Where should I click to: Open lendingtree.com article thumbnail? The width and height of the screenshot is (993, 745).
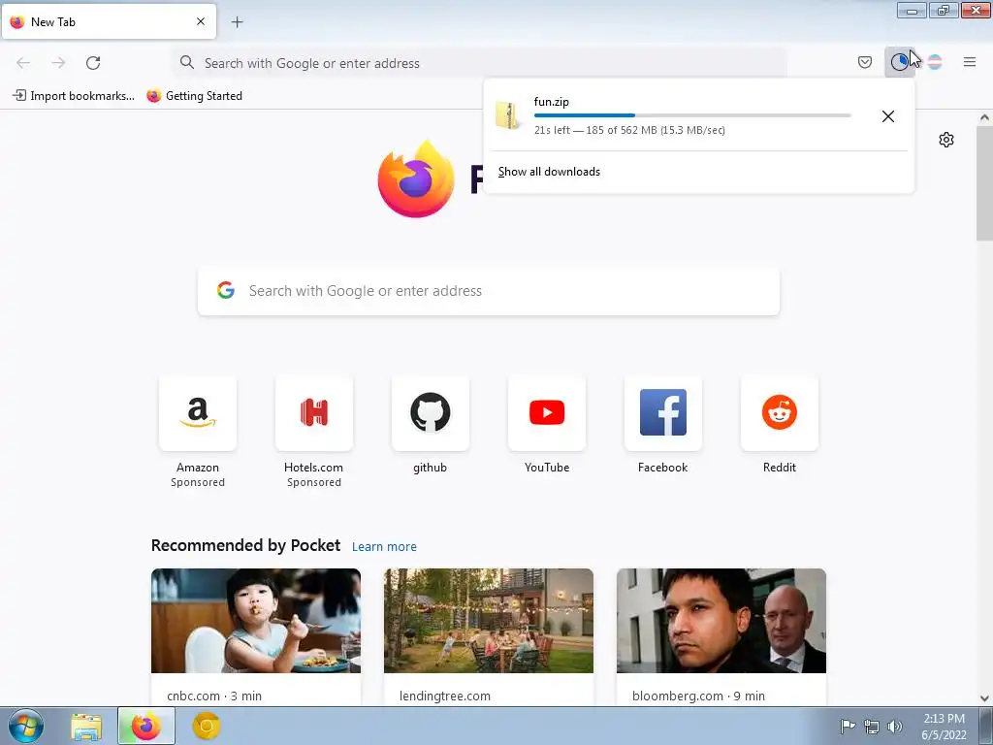[489, 621]
